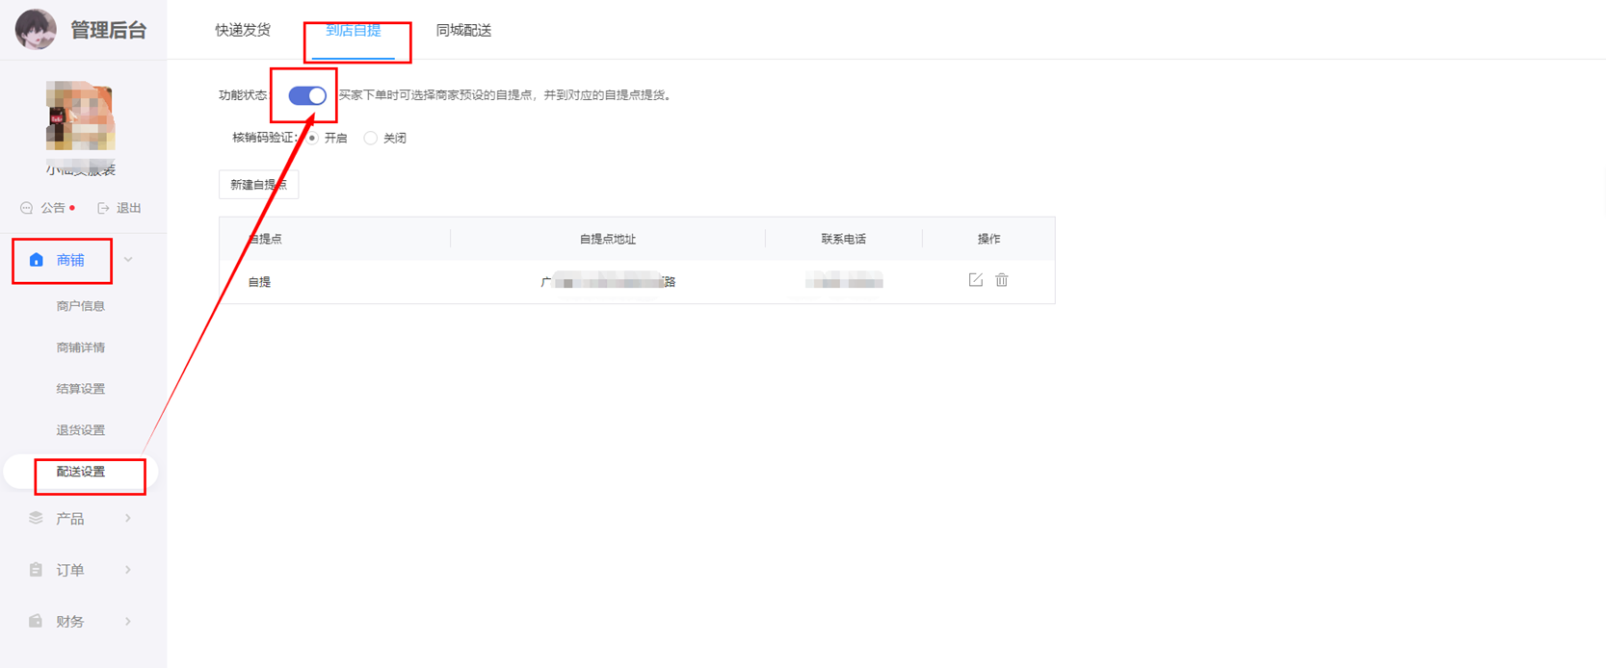Switch to the 到店自提 tab
The width and height of the screenshot is (1606, 668).
[354, 30]
